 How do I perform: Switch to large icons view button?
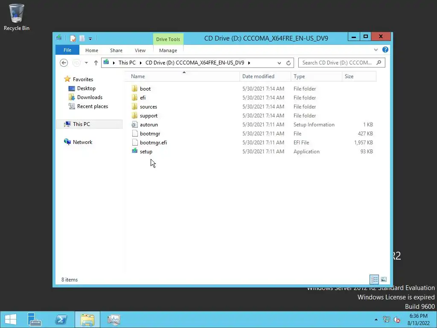point(384,279)
